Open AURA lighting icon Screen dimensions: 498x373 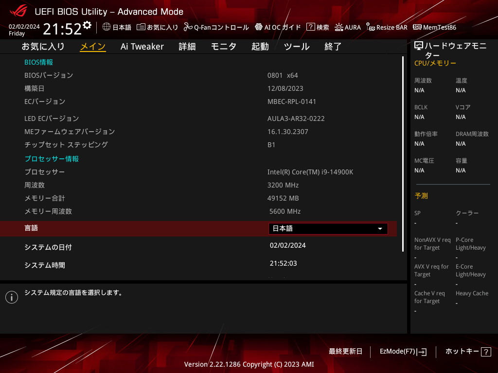pyautogui.click(x=339, y=27)
